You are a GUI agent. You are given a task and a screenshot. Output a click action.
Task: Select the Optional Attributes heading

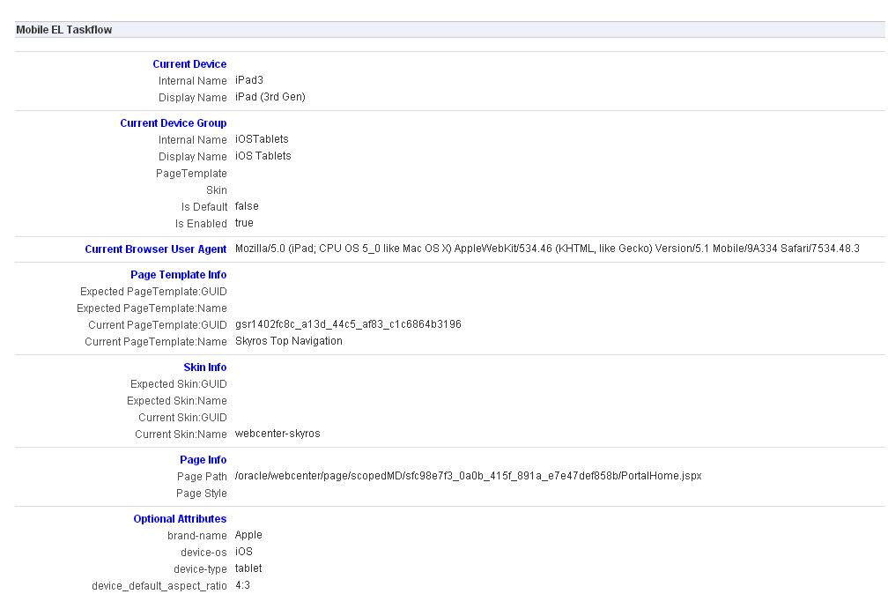(x=180, y=519)
